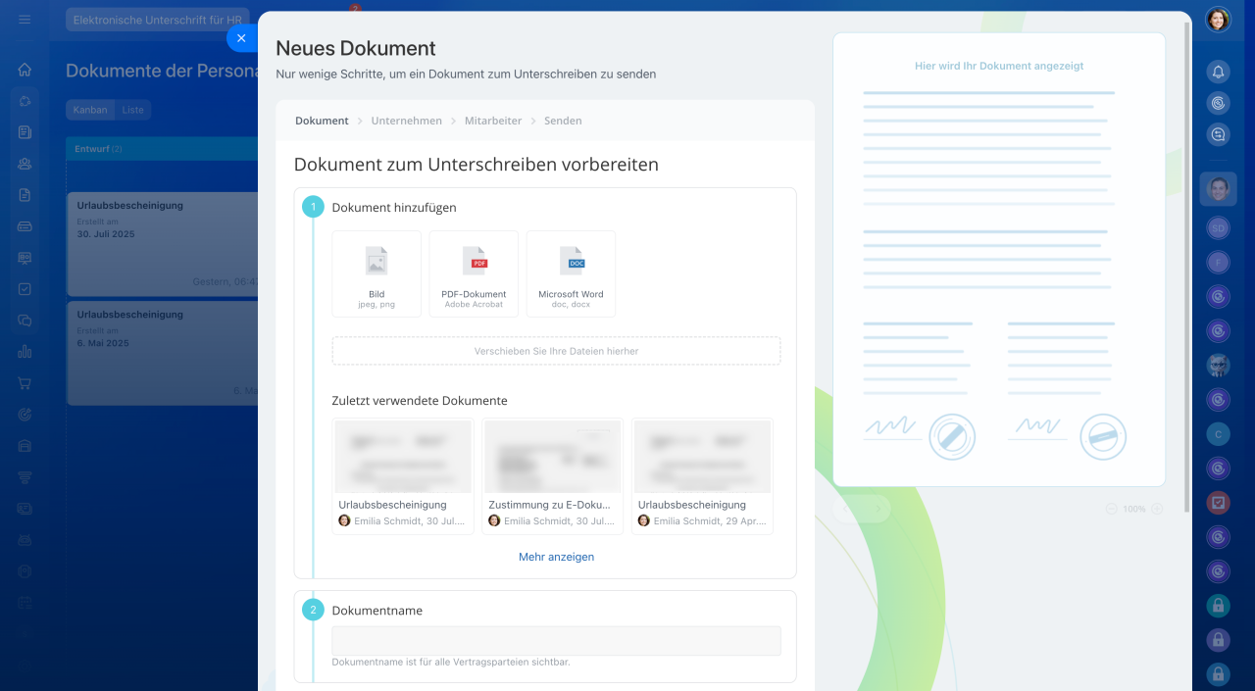1255x691 pixels.
Task: Zoom out the document preview
Action: pos(1112,509)
